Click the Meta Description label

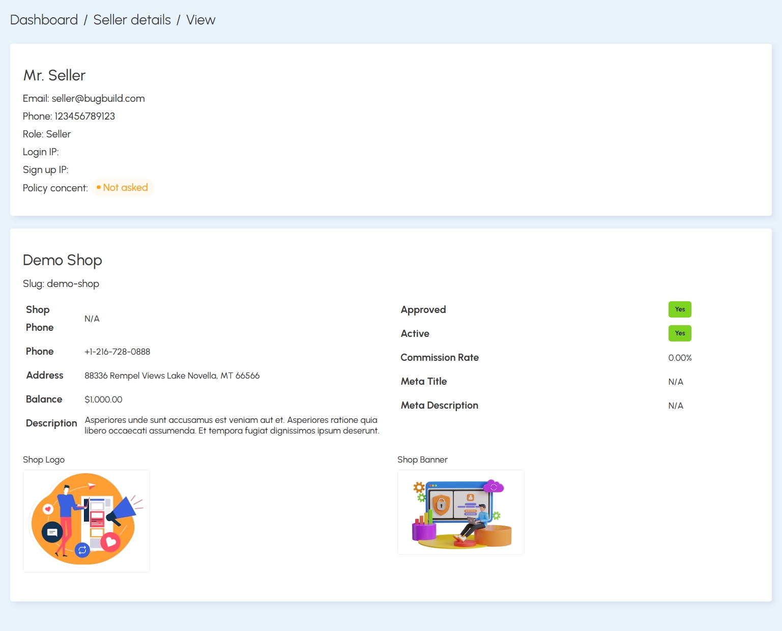tap(440, 405)
